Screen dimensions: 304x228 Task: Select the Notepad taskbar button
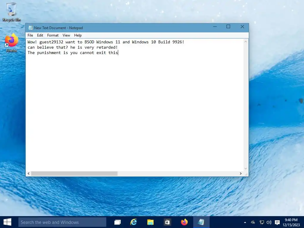click(201, 222)
